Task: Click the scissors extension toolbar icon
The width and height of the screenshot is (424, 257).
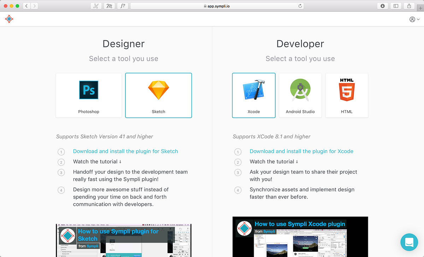Action: point(96,6)
